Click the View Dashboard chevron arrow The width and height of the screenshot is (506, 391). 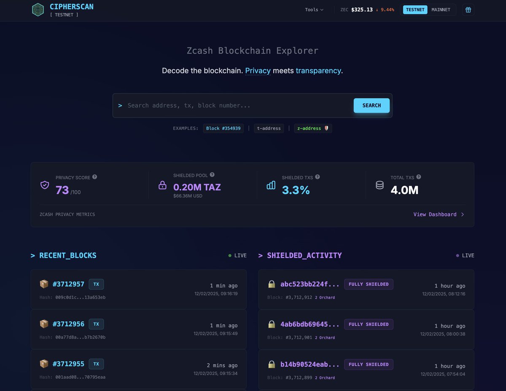(463, 214)
